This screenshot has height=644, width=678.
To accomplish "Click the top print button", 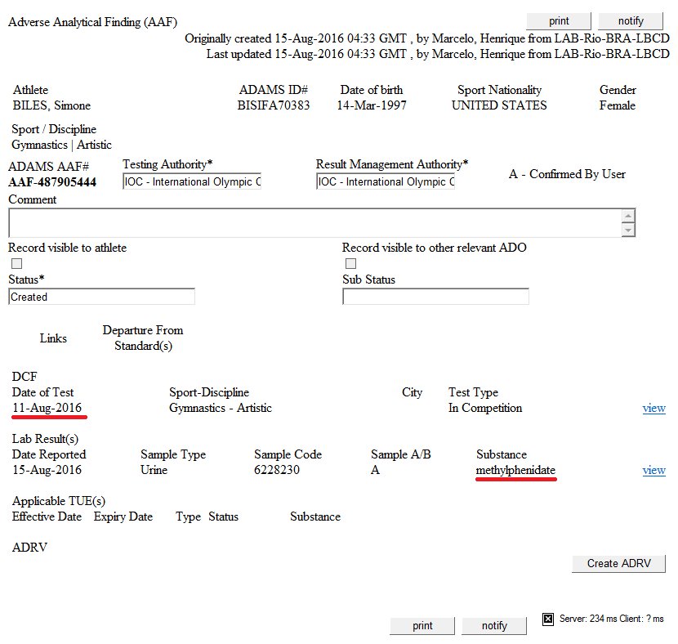I will pos(559,20).
